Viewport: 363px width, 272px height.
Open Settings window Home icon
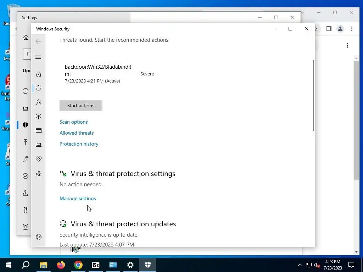(x=26, y=37)
